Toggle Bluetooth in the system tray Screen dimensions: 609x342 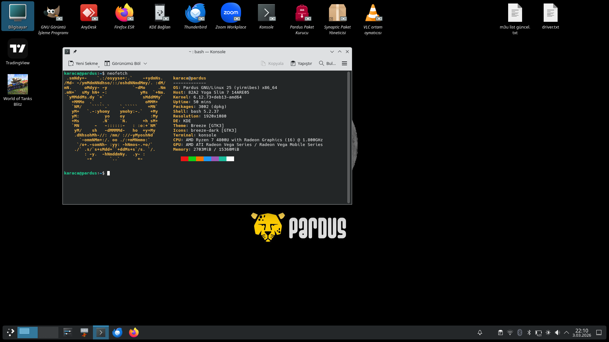click(529, 332)
